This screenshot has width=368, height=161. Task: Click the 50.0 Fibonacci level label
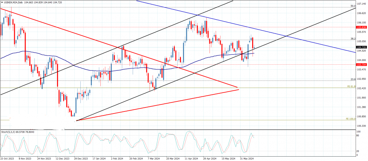coord(353,6)
